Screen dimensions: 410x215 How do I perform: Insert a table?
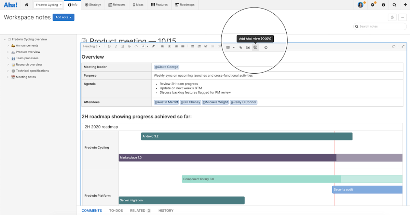pyautogui.click(x=228, y=47)
